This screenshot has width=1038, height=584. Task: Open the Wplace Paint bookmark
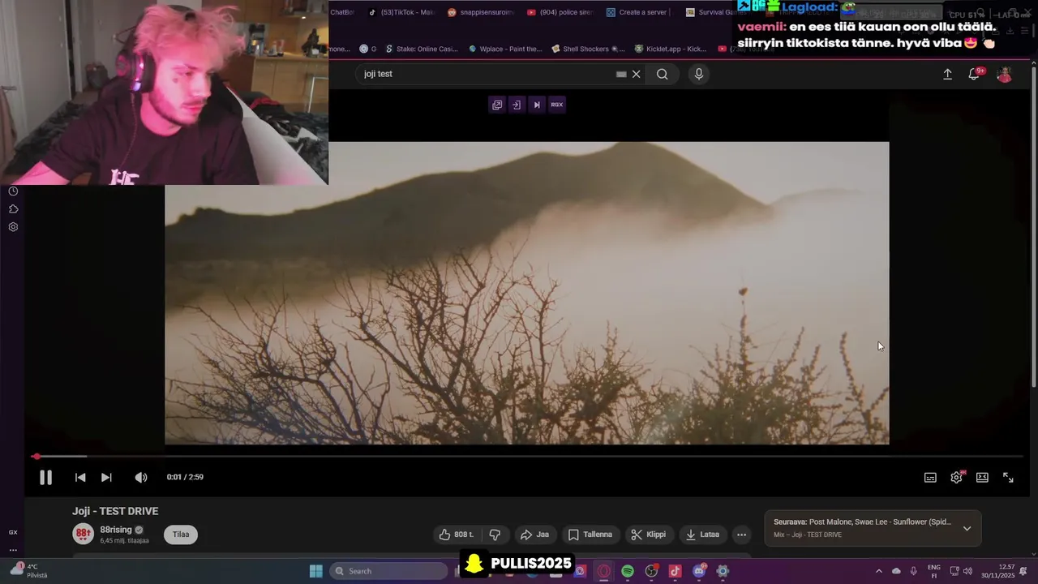click(x=505, y=49)
